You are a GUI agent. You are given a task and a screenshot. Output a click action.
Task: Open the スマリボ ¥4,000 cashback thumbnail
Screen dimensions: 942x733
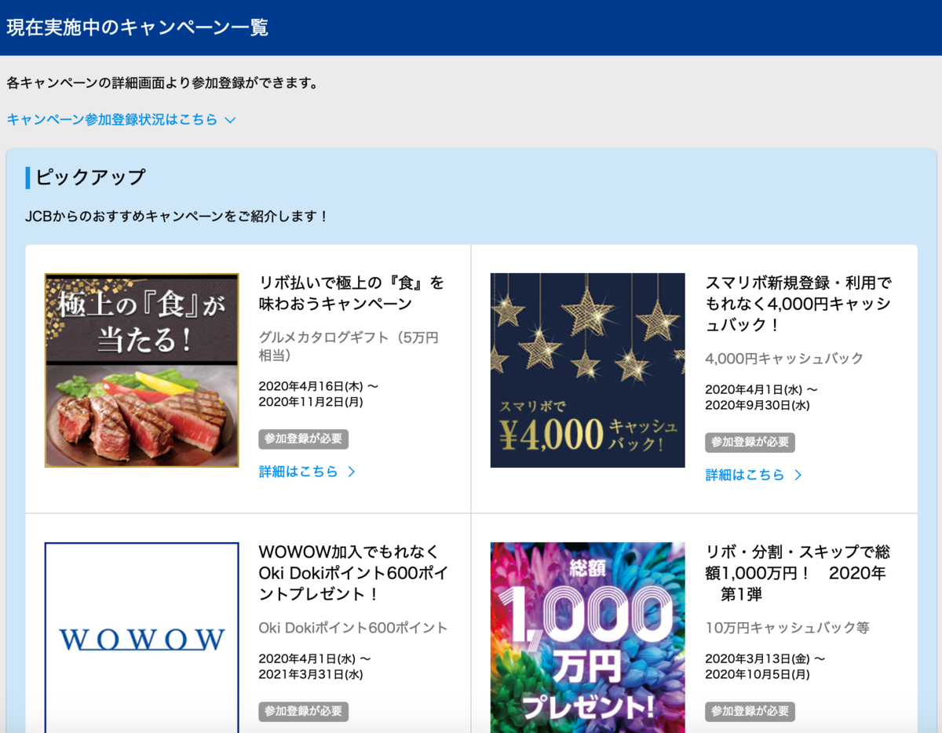pyautogui.click(x=588, y=370)
